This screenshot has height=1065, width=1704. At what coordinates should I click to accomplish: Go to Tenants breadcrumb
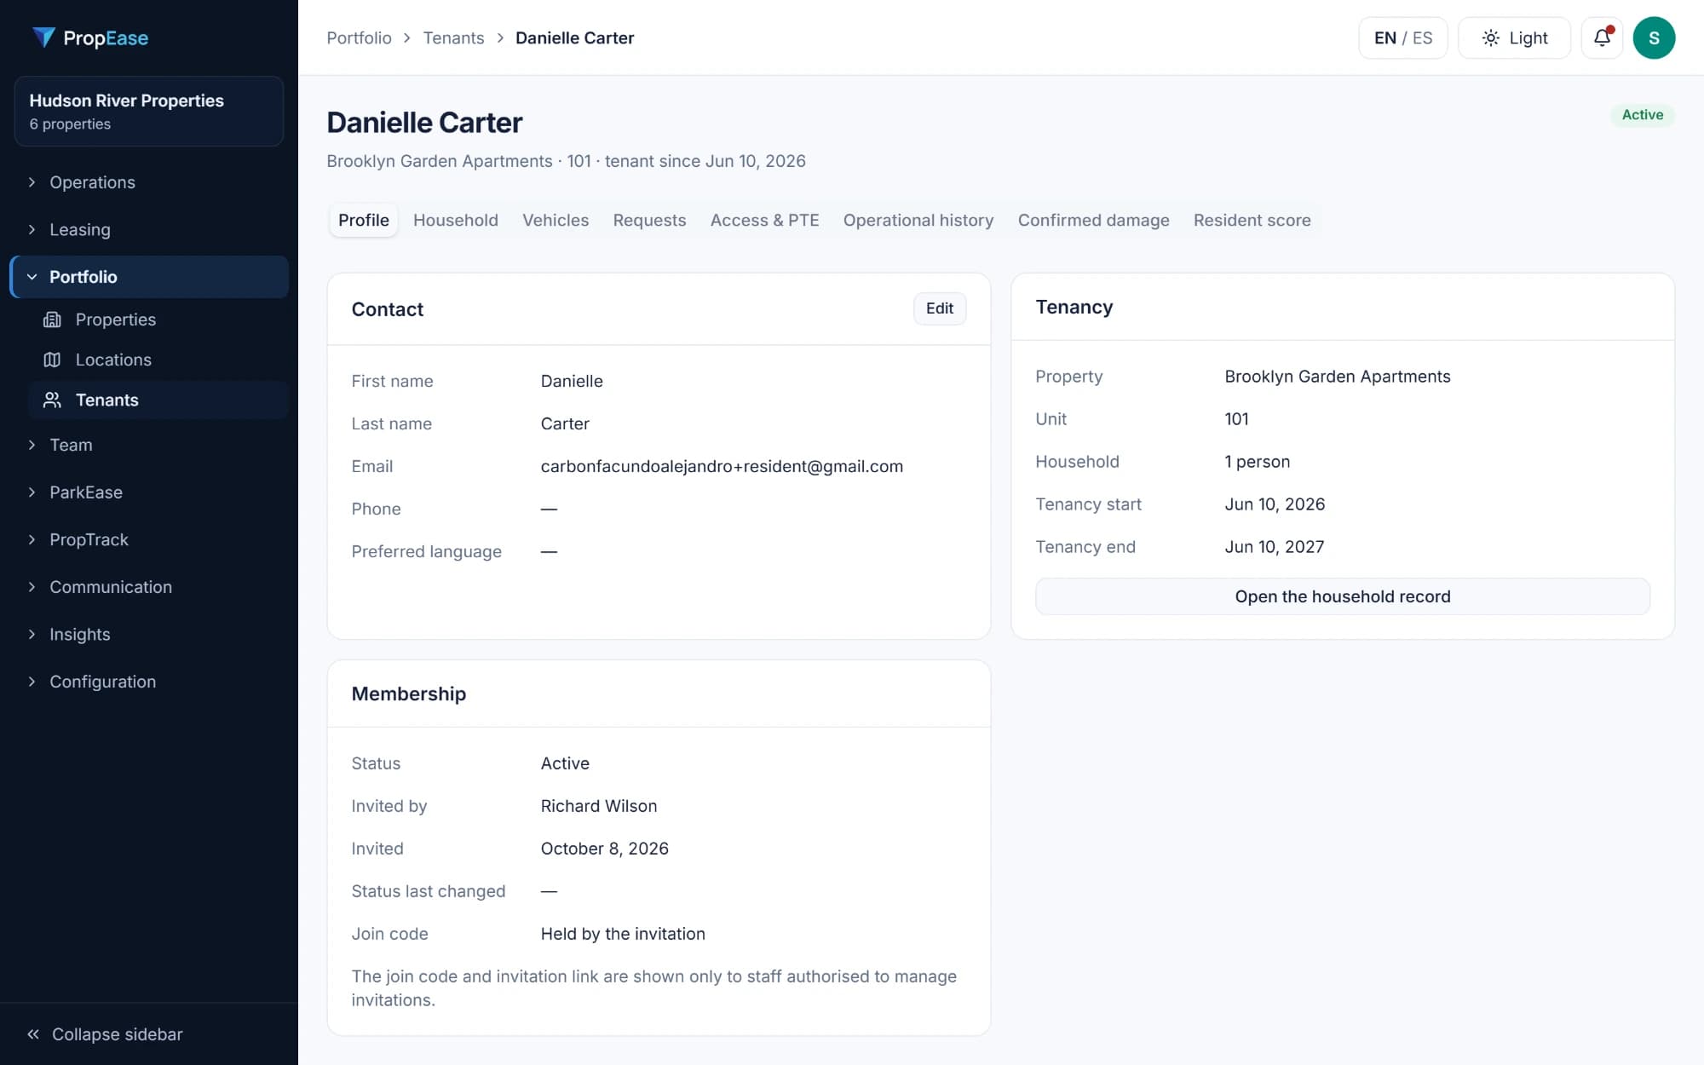pos(453,37)
